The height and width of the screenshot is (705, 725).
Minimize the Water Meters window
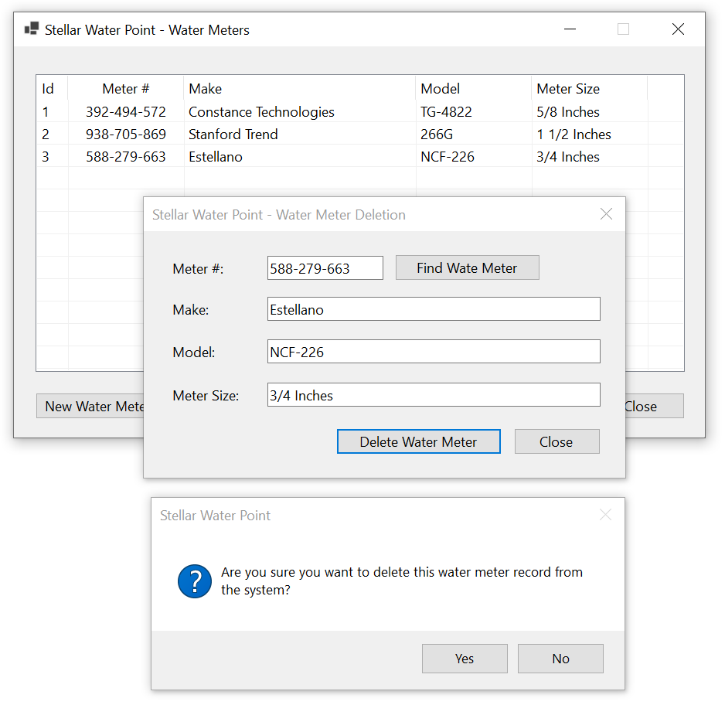tap(570, 29)
